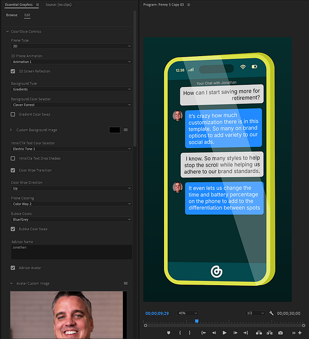Open Background Color Selector Clever Forrest dropdown
This screenshot has height=339, width=309.
pyautogui.click(x=72, y=105)
